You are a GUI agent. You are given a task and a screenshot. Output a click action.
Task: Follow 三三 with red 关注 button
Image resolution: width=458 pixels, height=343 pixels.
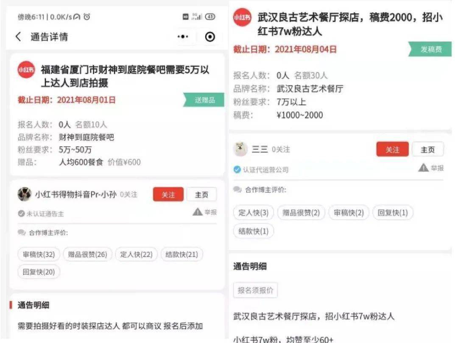392,150
